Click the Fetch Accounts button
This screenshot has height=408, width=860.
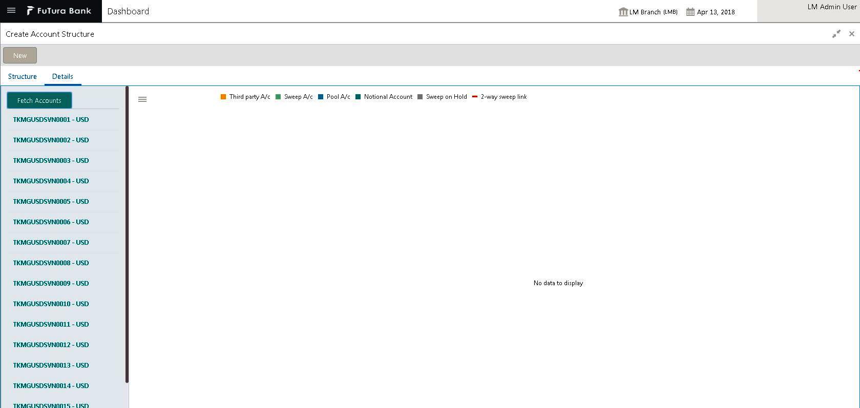39,100
